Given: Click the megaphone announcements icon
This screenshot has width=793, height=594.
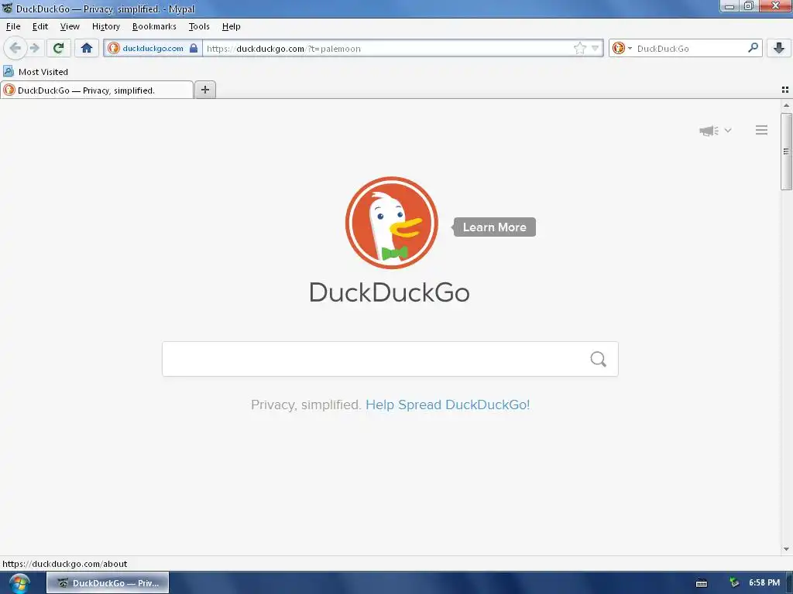Looking at the screenshot, I should coord(709,131).
